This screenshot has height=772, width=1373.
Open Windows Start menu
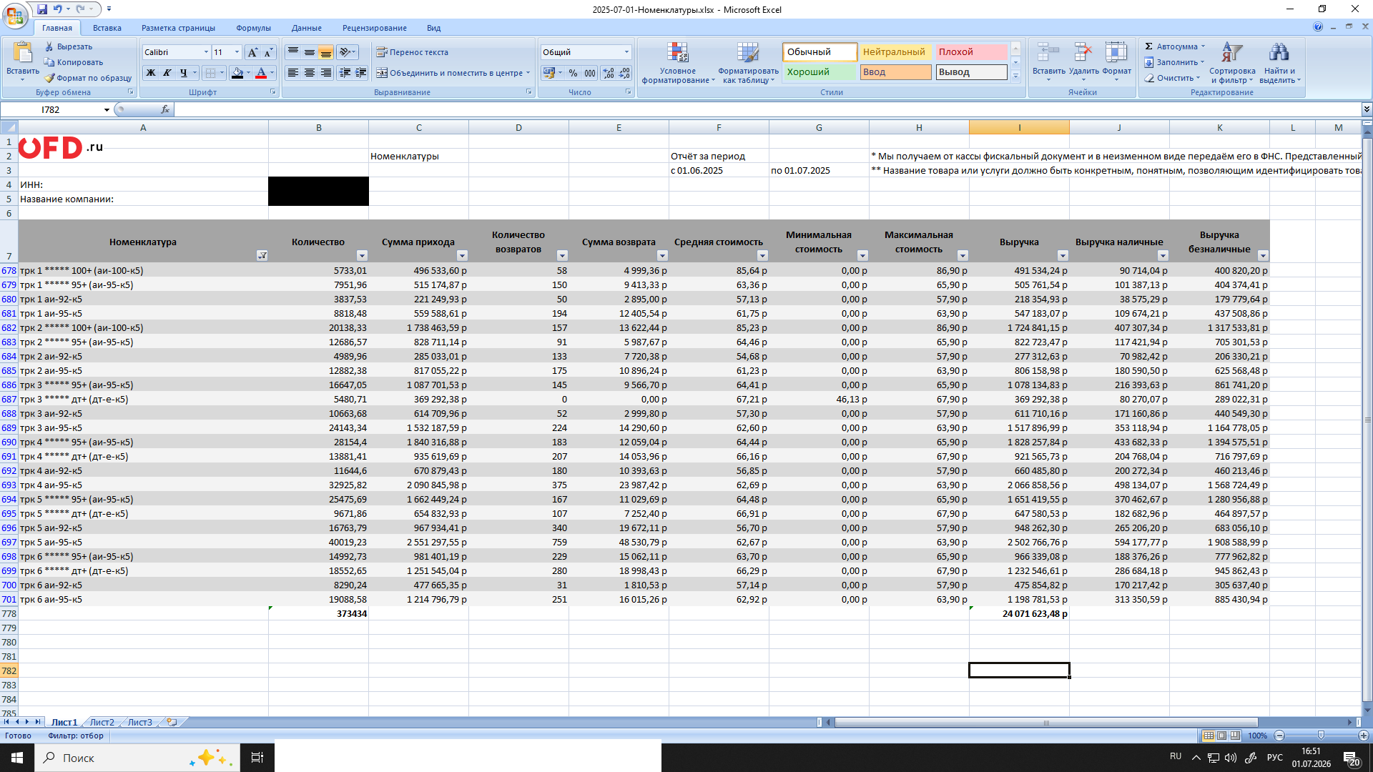click(17, 758)
